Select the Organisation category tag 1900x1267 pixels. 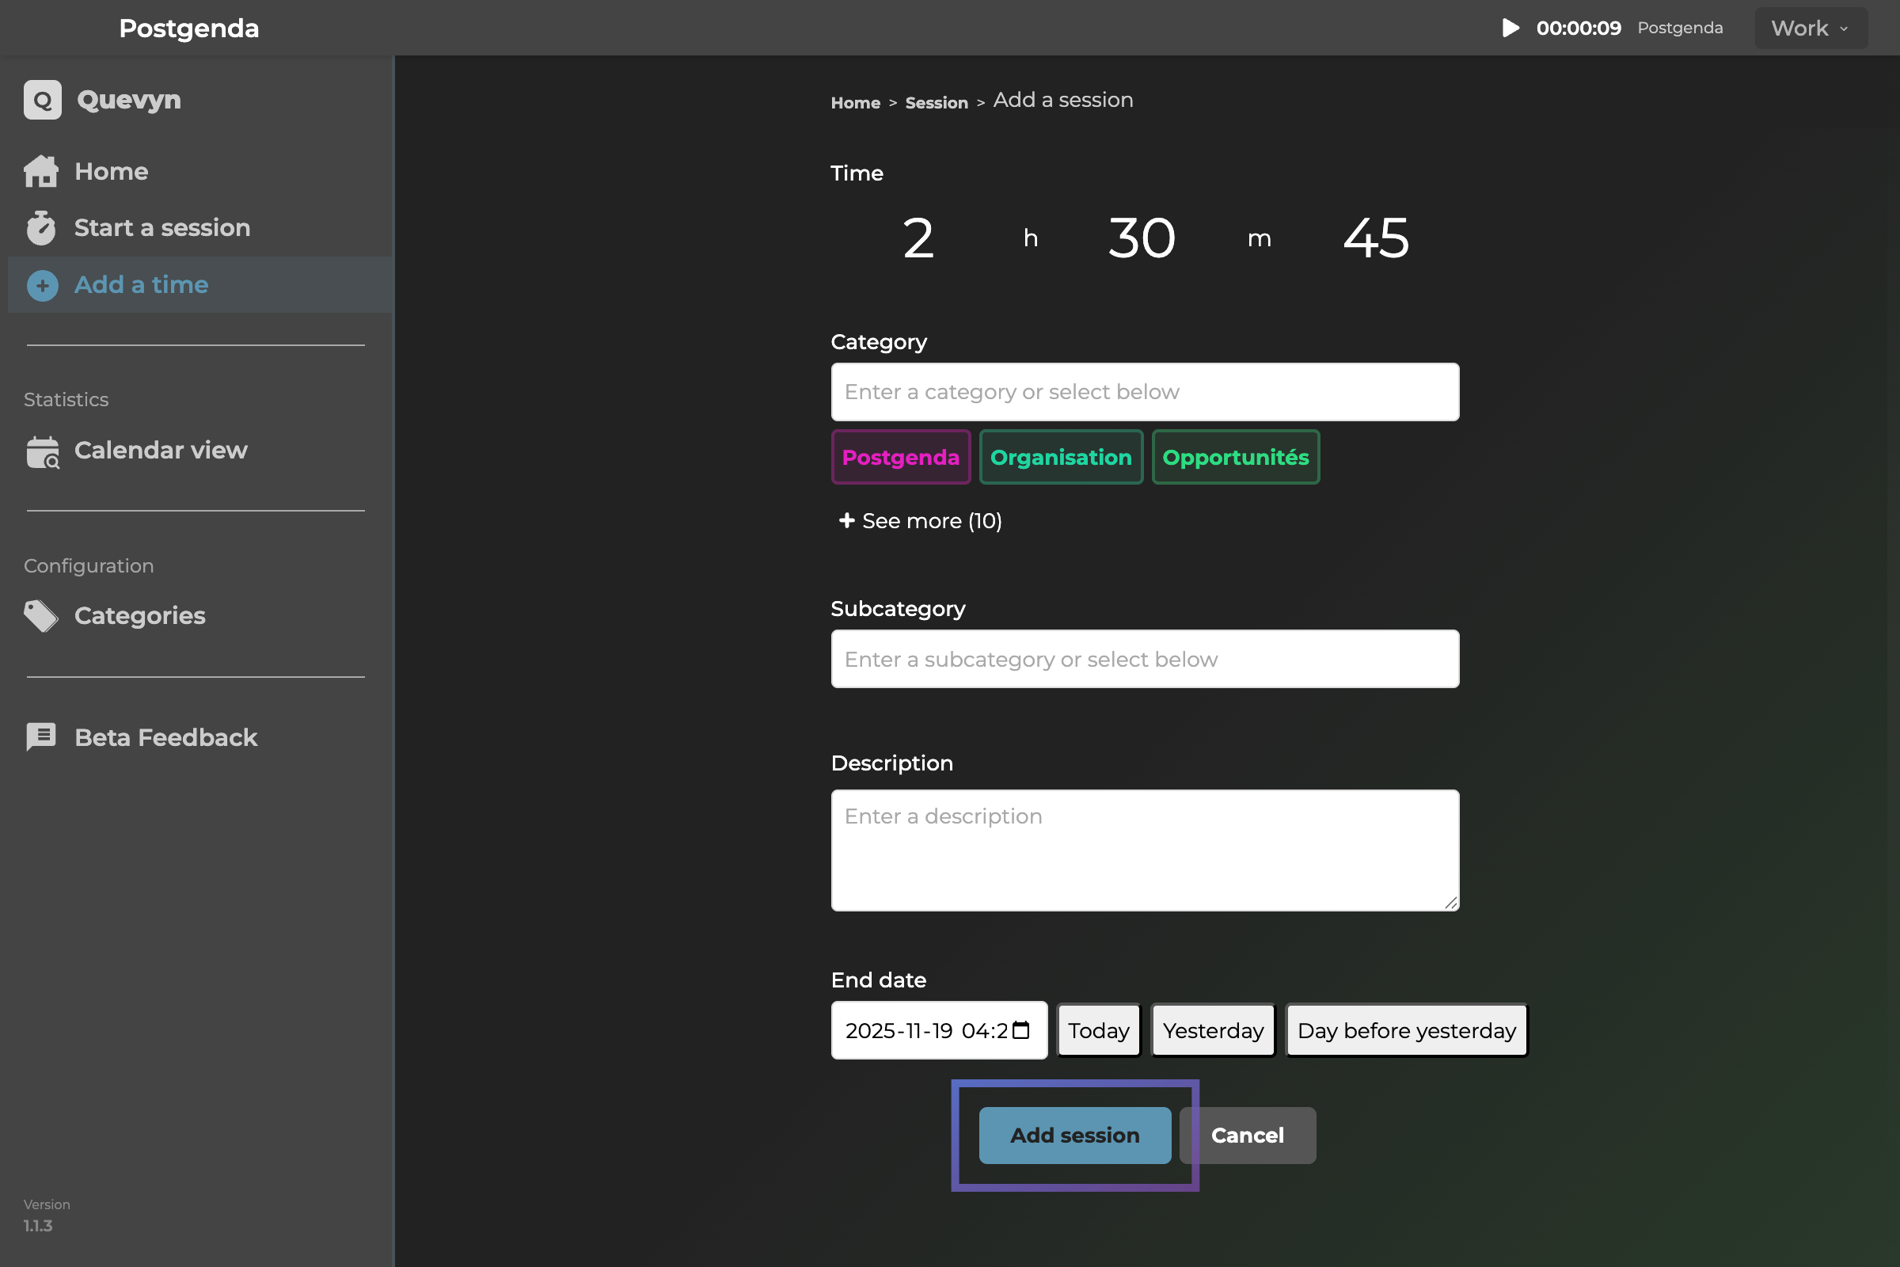1061,458
